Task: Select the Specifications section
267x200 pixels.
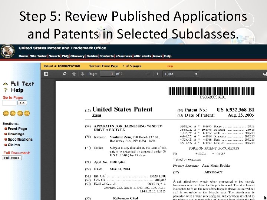Action: 20,140
